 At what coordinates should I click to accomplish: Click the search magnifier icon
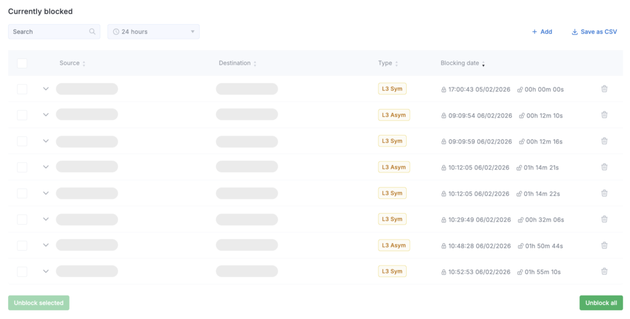(92, 32)
